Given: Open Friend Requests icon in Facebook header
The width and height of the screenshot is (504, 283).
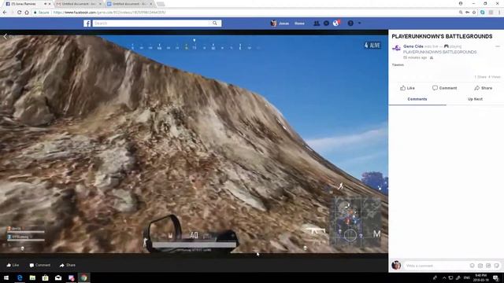Looking at the screenshot, I should [317, 24].
